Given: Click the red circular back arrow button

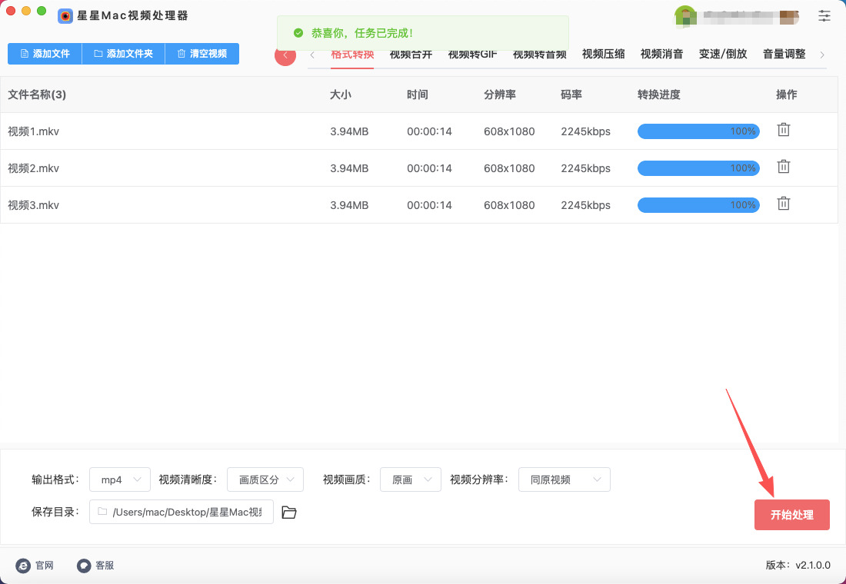Looking at the screenshot, I should click(x=285, y=55).
